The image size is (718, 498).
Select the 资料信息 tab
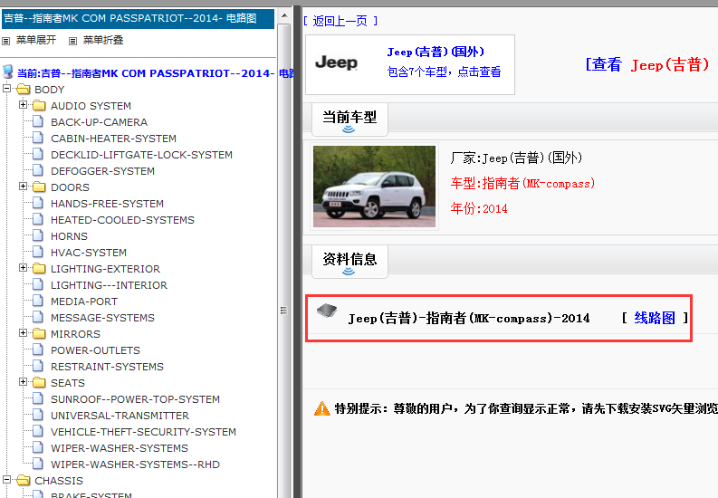(x=349, y=262)
